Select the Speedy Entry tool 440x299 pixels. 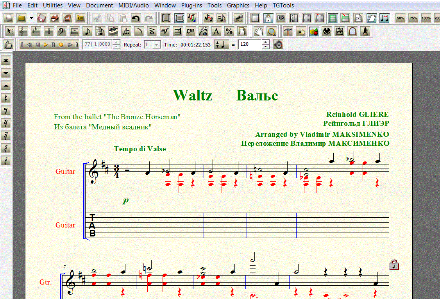click(x=100, y=31)
